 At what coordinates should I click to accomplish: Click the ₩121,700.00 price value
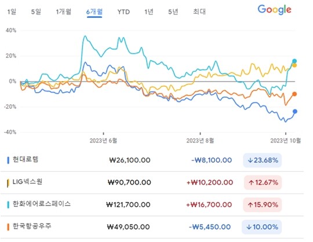coord(128,205)
